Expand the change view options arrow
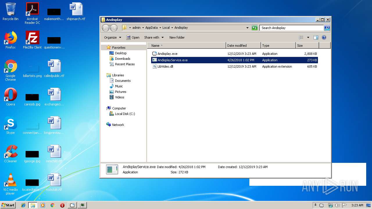The width and height of the screenshot is (372, 209). click(x=308, y=37)
